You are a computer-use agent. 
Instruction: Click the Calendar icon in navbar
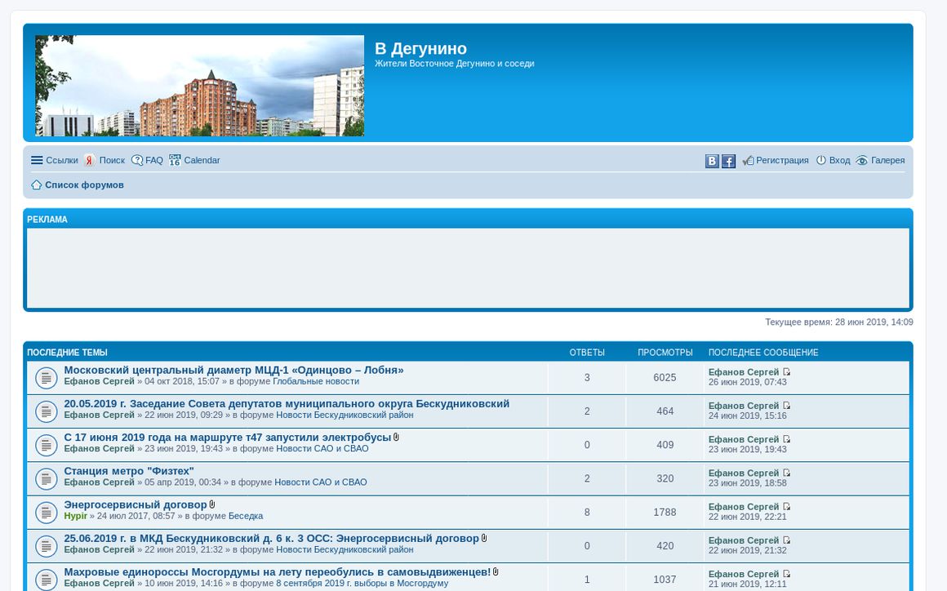[x=175, y=160]
